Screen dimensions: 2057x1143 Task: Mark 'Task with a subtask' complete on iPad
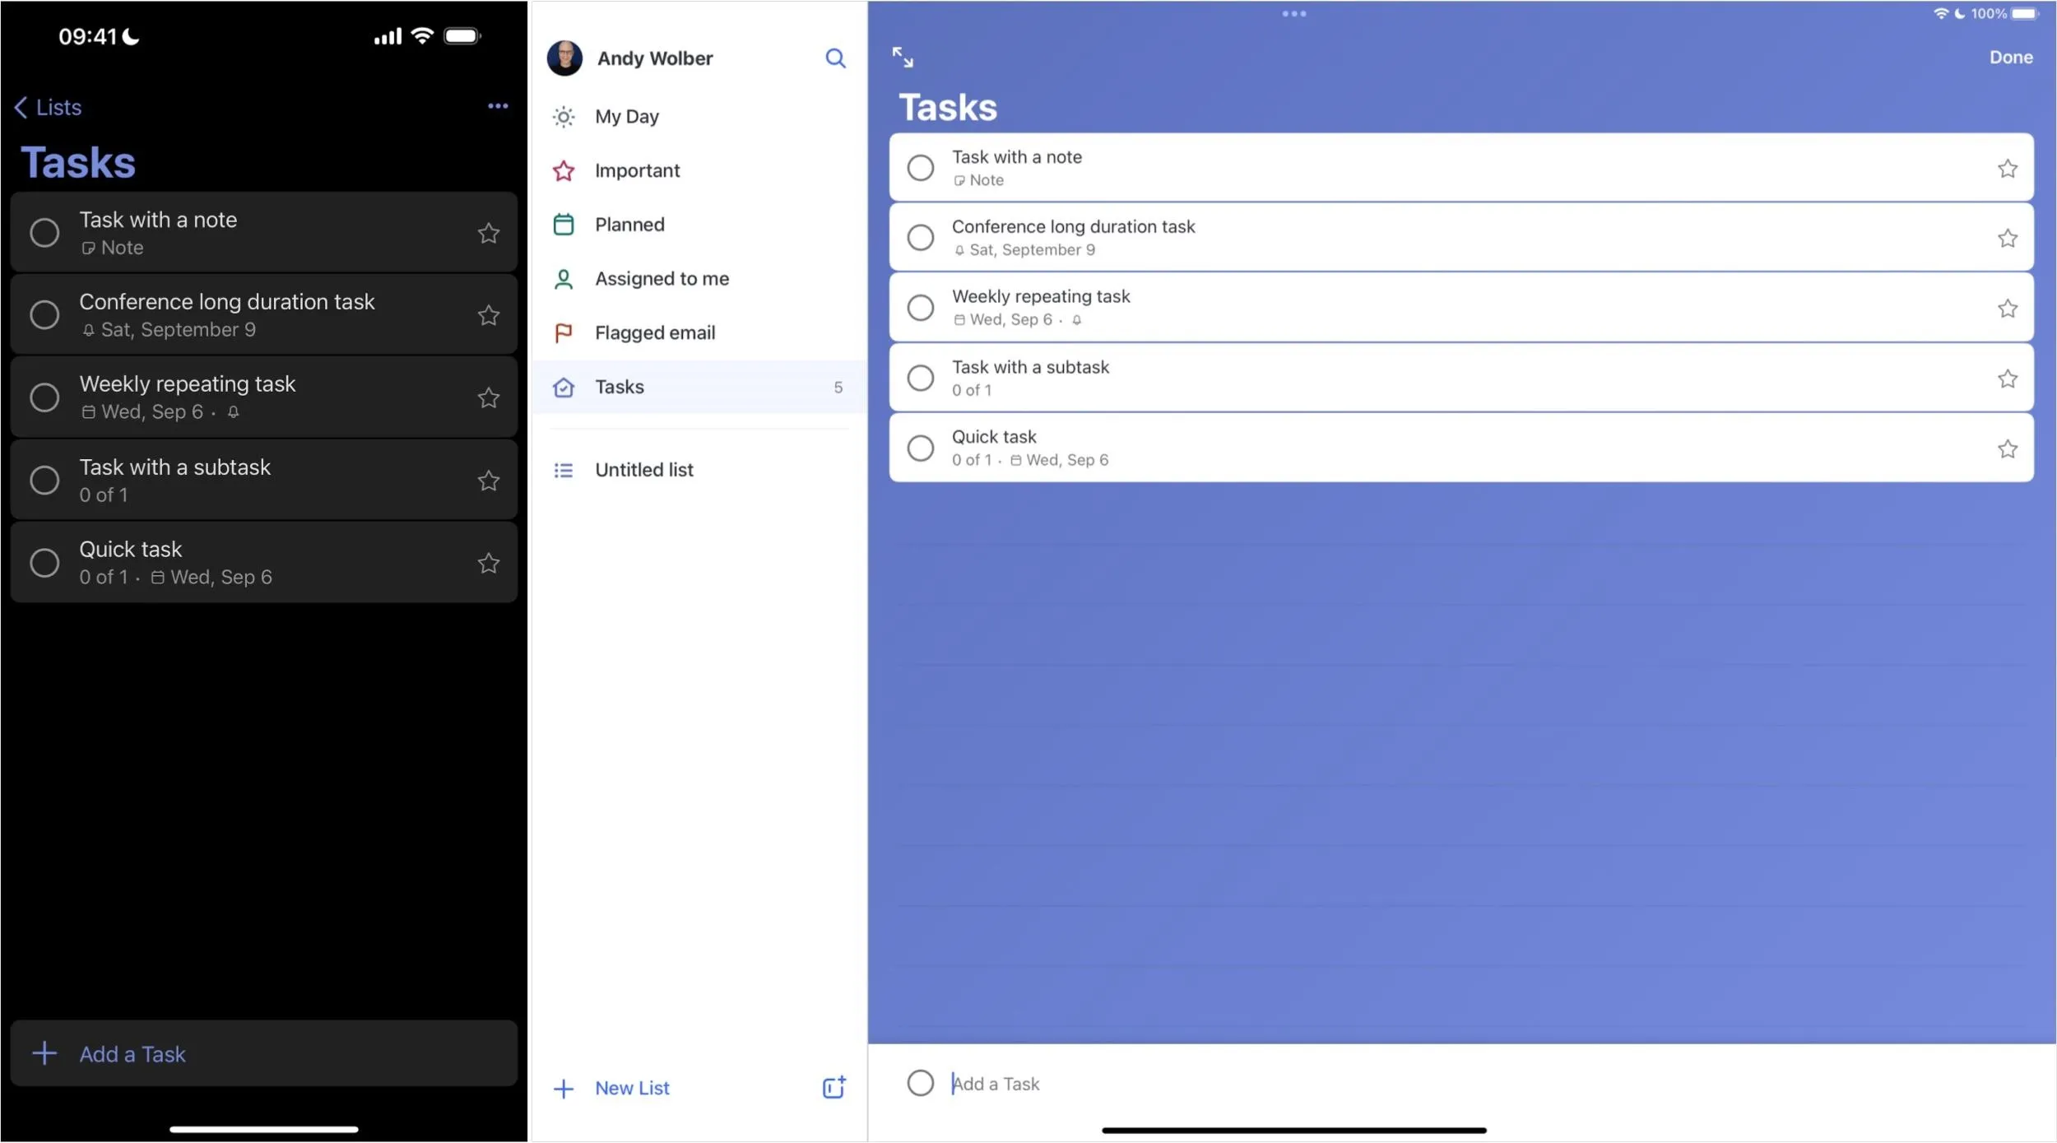click(x=920, y=379)
